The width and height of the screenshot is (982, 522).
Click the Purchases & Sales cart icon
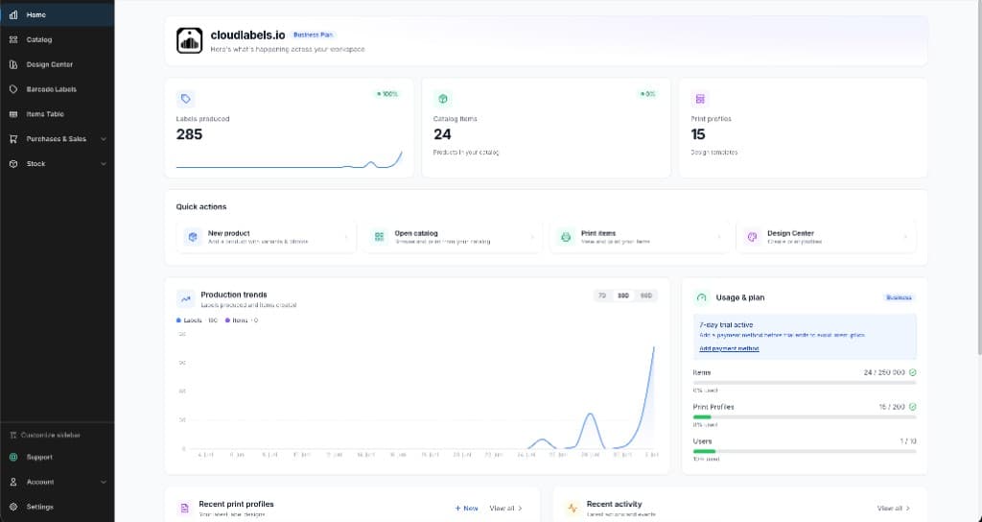pyautogui.click(x=13, y=139)
